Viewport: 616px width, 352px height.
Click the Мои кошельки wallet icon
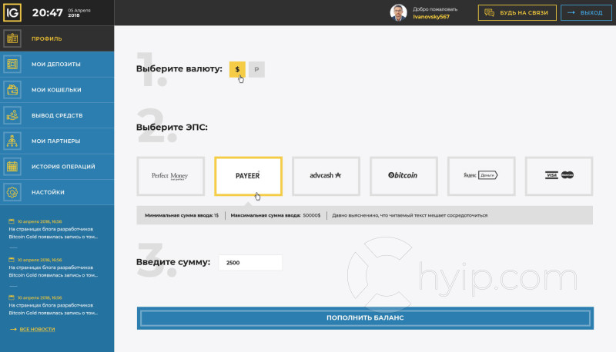click(12, 90)
